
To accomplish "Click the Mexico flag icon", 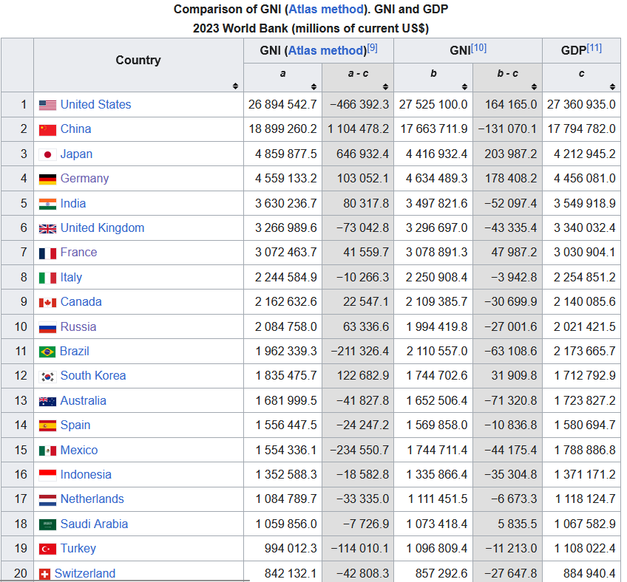I will click(47, 450).
